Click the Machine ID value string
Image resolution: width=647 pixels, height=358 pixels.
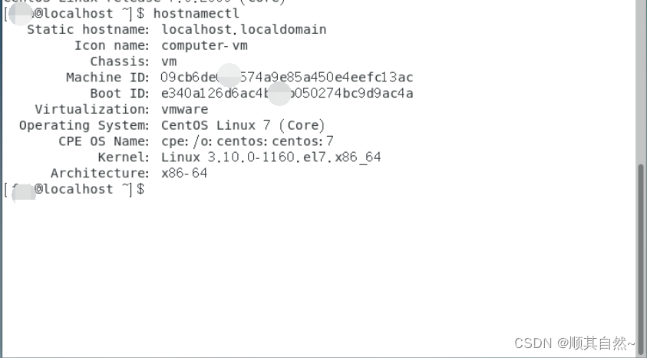[286, 77]
